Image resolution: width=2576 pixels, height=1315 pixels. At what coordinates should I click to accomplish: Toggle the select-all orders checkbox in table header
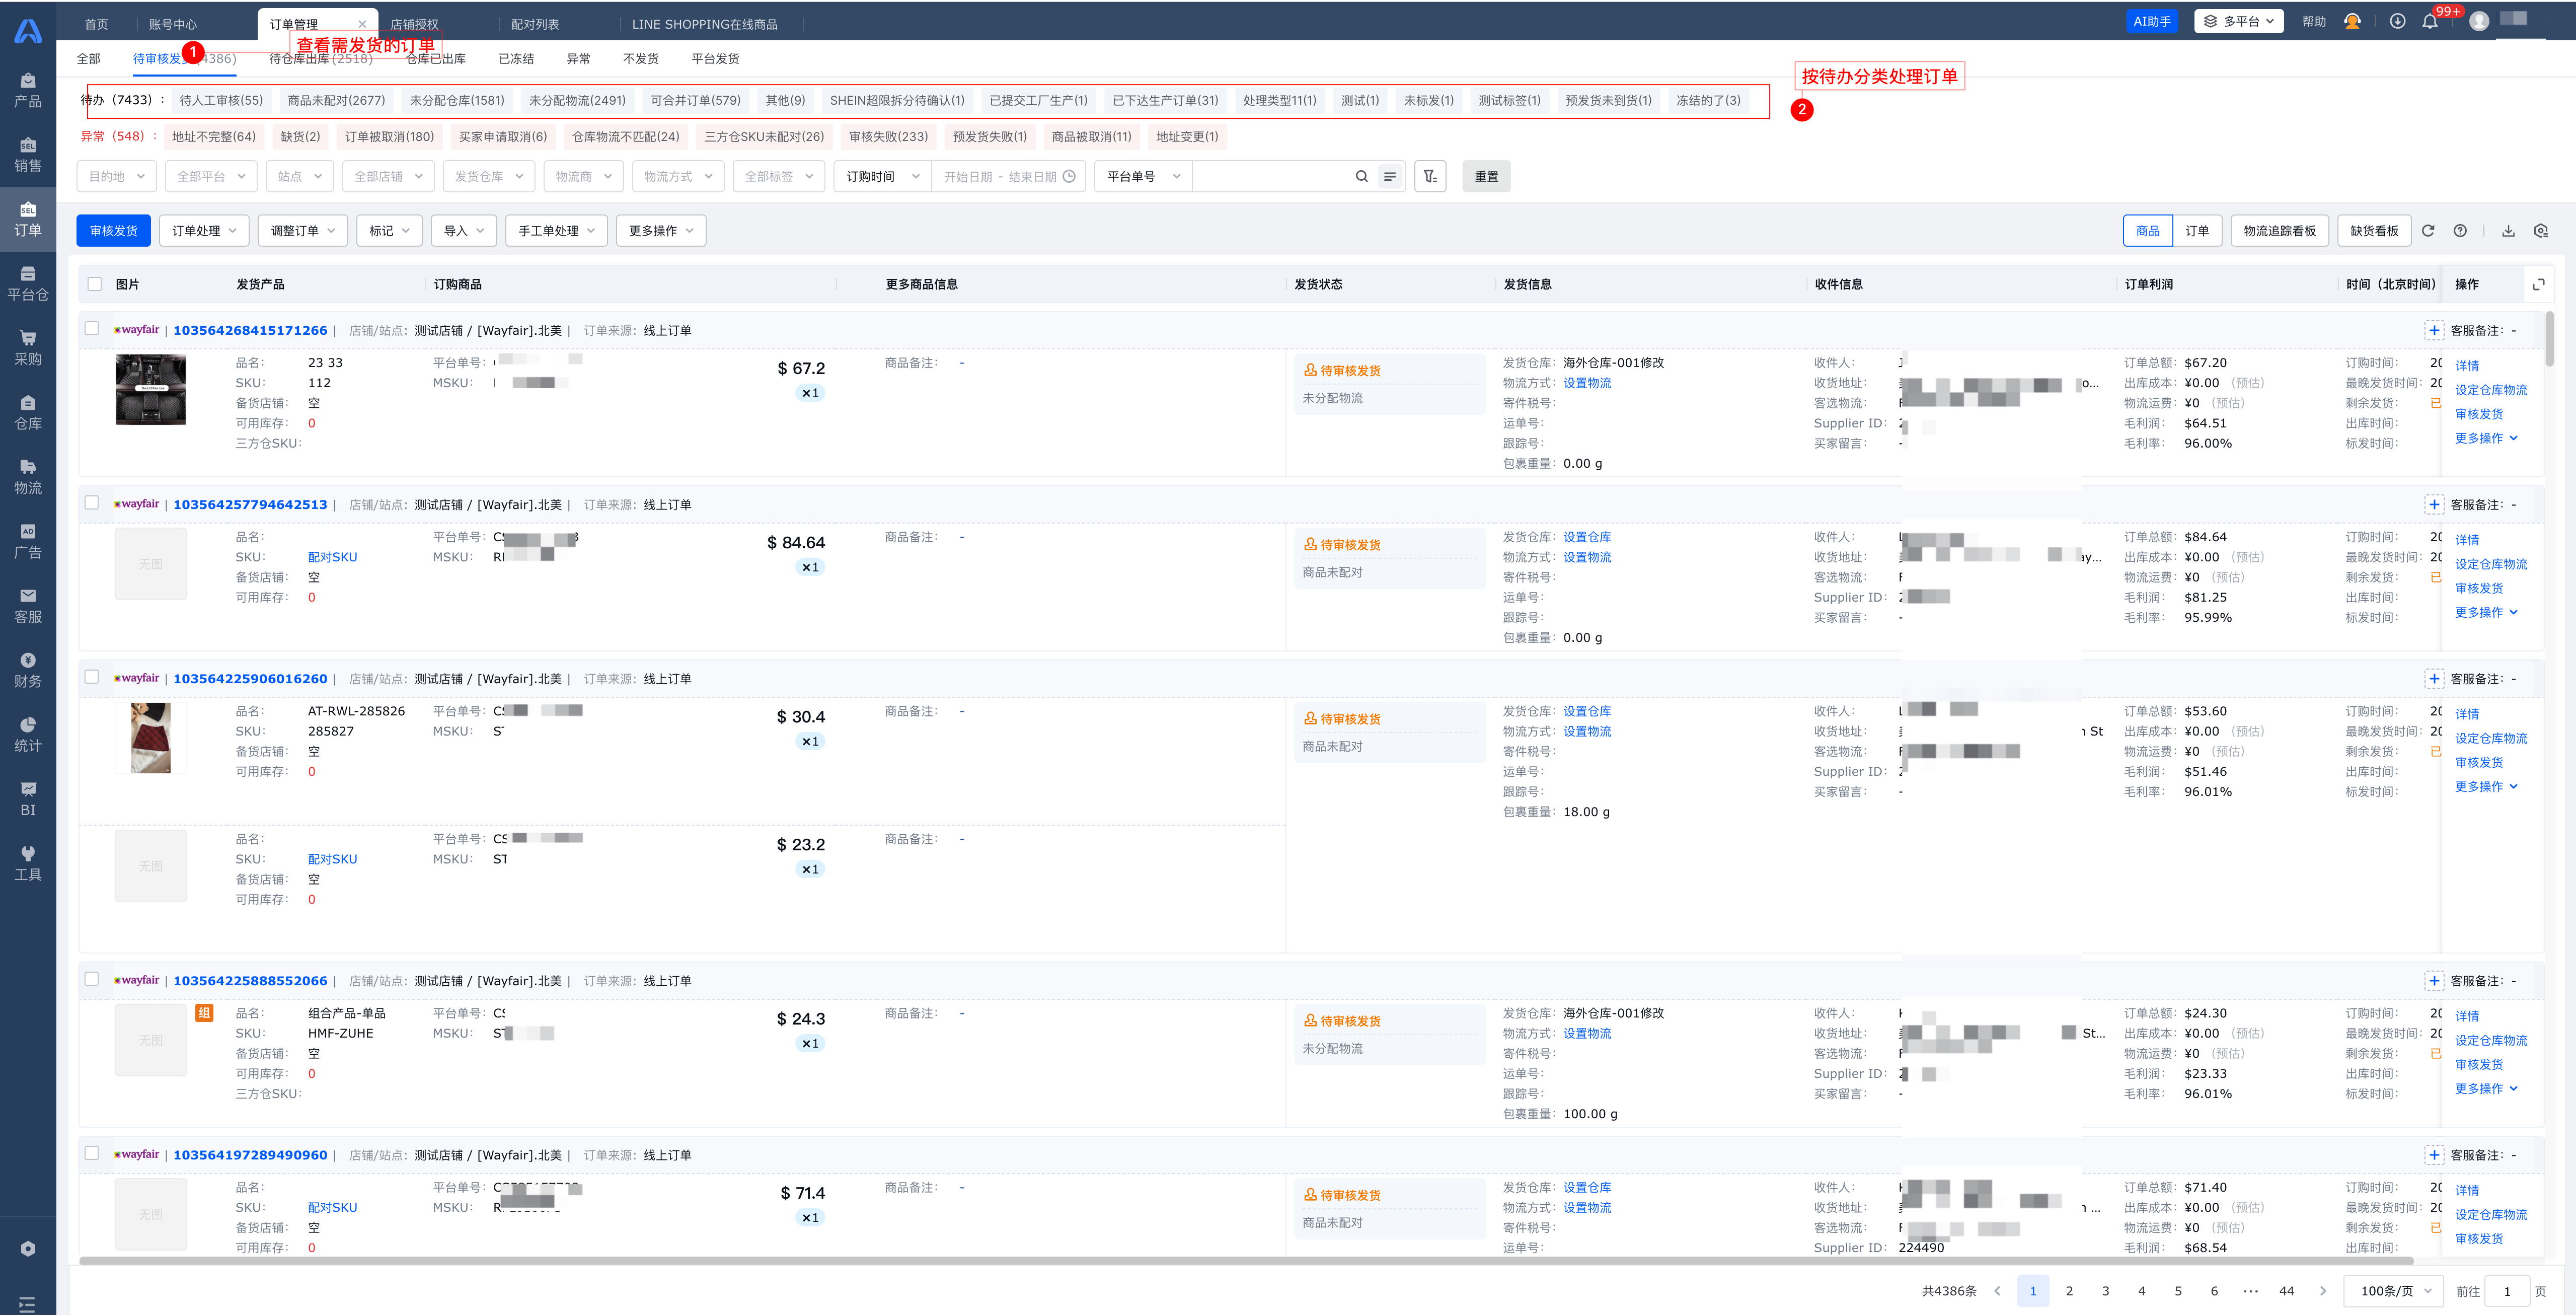(94, 284)
